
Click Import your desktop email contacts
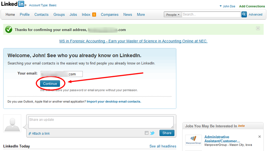pos(114,102)
